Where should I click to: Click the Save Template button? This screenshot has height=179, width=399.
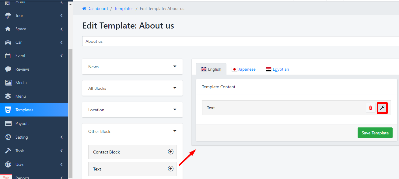[x=375, y=133]
